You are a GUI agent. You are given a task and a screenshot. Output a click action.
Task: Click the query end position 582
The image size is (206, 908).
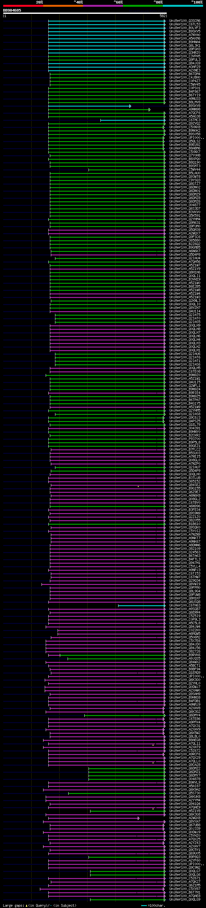click(x=163, y=16)
